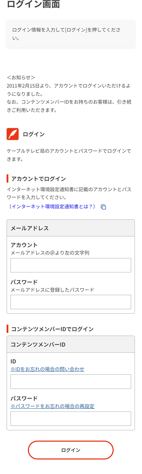
Task: Open the IDをお忘れの場合の問い合わせ link
Action: (x=48, y=369)
